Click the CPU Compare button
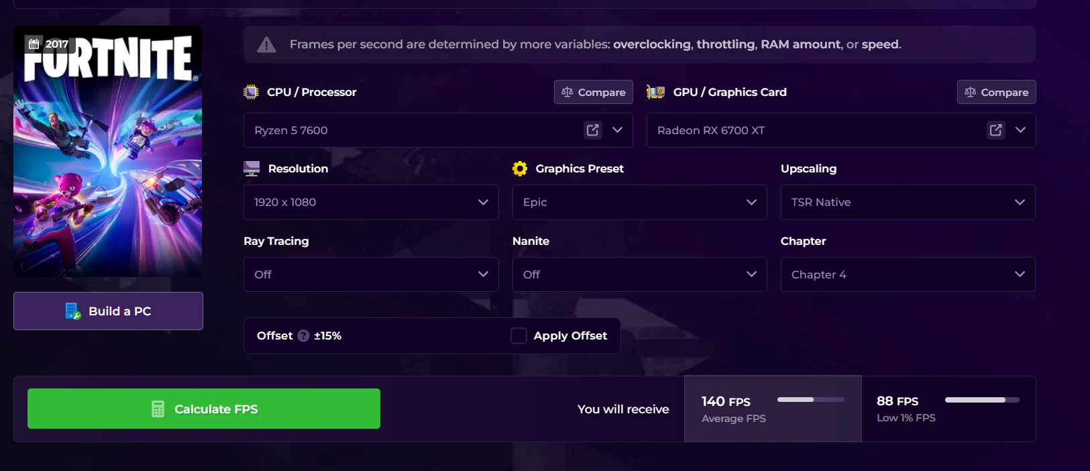Image resolution: width=1090 pixels, height=471 pixels. (x=594, y=92)
